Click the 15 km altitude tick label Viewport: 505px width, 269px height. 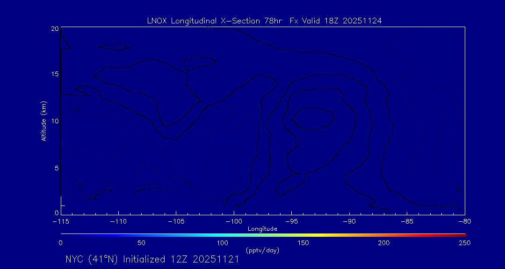coord(54,75)
